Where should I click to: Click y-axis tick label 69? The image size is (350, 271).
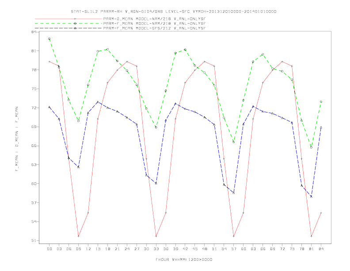click(34, 127)
